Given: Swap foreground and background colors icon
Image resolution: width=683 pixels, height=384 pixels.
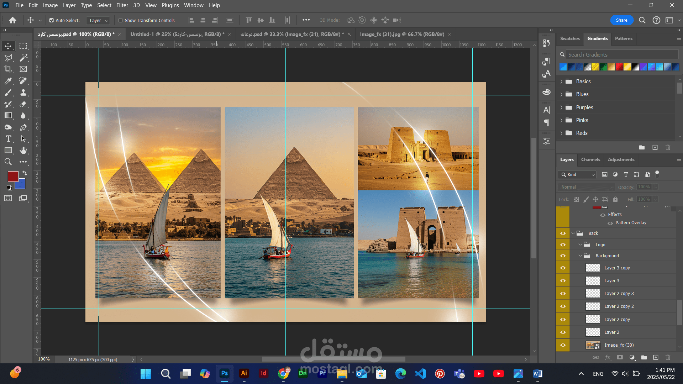Looking at the screenshot, I should pyautogui.click(x=25, y=173).
